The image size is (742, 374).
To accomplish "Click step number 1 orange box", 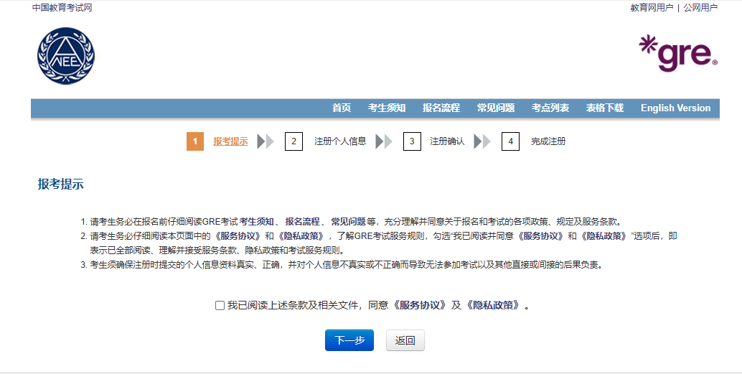I will (195, 141).
